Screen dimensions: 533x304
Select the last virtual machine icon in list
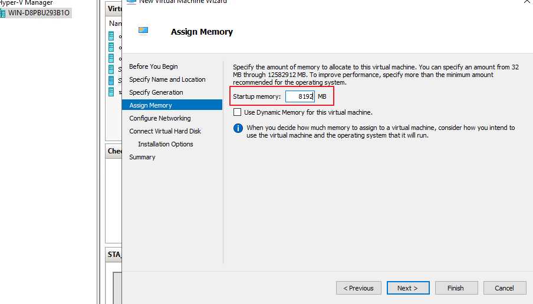click(111, 92)
